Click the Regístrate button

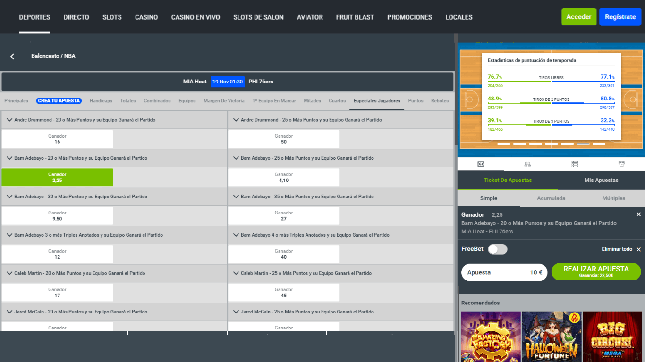pyautogui.click(x=620, y=17)
